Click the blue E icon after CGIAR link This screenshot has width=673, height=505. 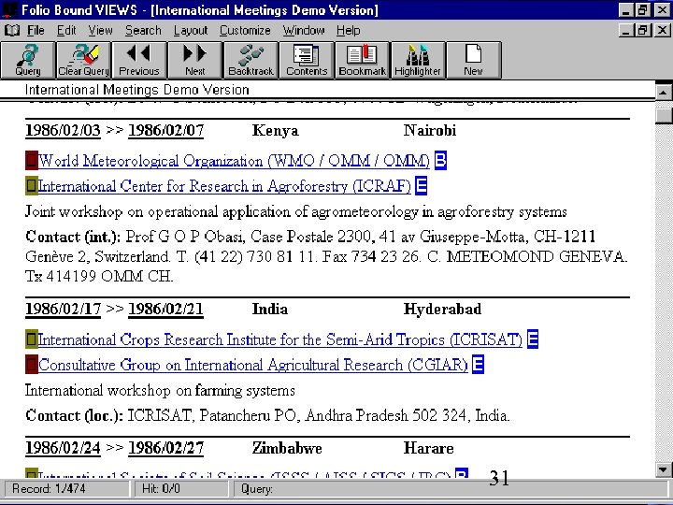pos(479,364)
